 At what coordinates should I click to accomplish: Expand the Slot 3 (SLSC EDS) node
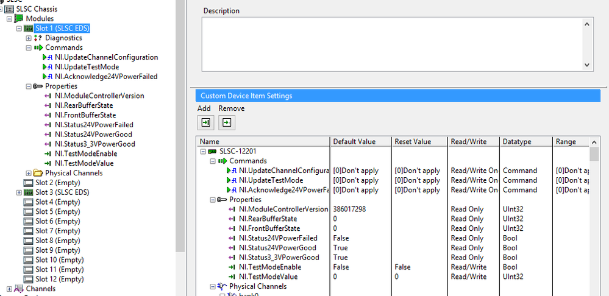click(19, 192)
